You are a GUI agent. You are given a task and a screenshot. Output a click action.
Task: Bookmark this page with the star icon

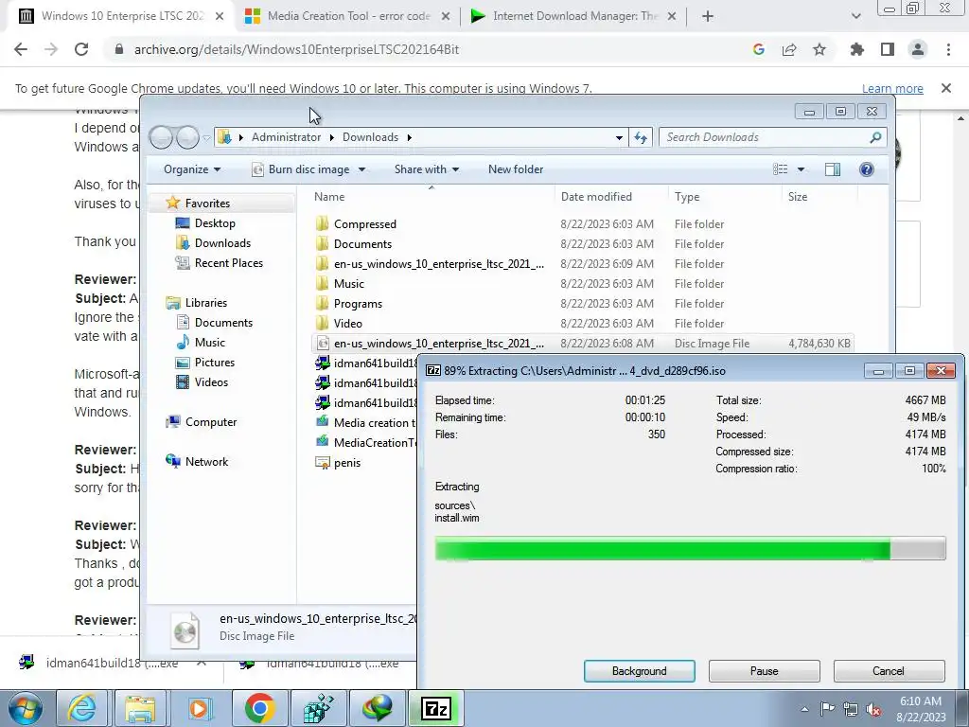819,49
